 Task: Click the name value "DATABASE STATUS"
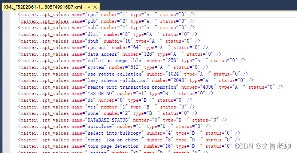pyautogui.click(x=107, y=120)
